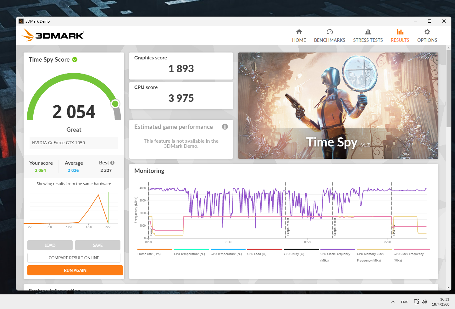
Task: Click the orange RUN AGAIN button
Action: (75, 270)
